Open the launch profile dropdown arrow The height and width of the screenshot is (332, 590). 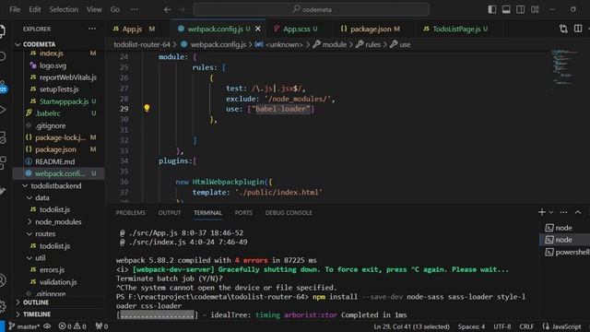coord(551,212)
